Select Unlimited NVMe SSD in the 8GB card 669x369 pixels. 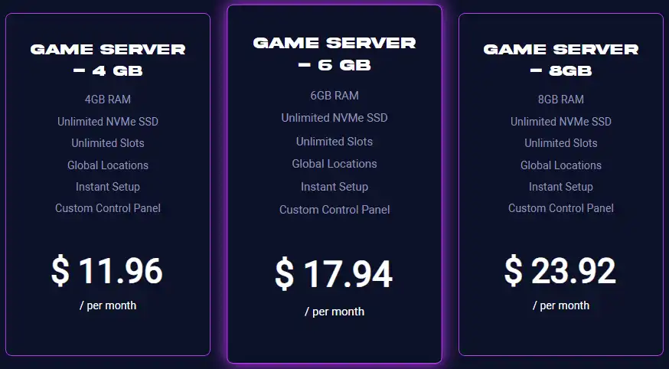(x=561, y=122)
